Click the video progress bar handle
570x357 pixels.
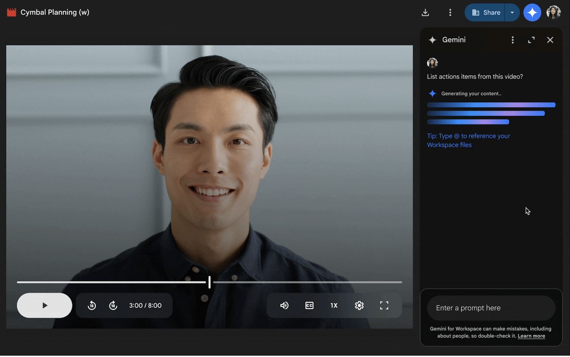click(x=209, y=282)
